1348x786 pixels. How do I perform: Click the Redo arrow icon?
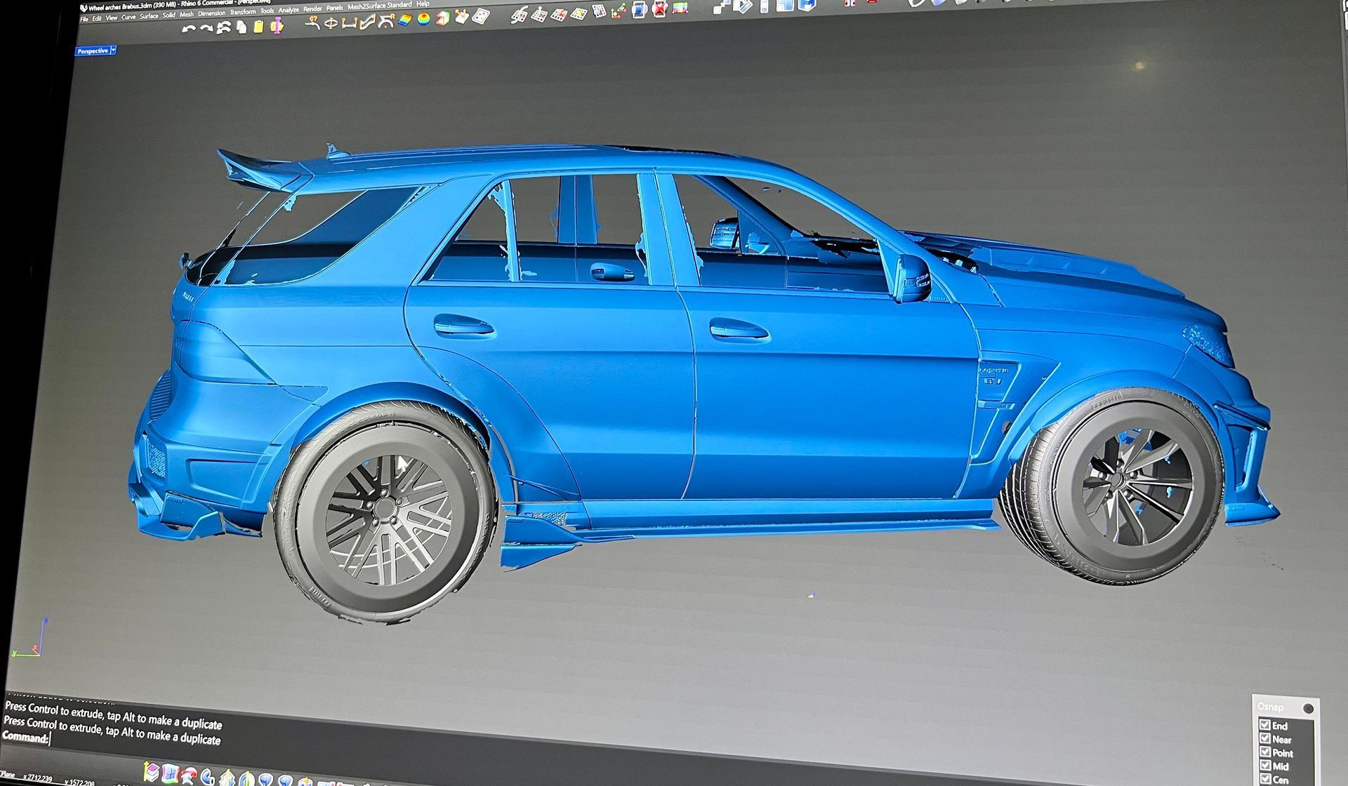pyautogui.click(x=206, y=28)
